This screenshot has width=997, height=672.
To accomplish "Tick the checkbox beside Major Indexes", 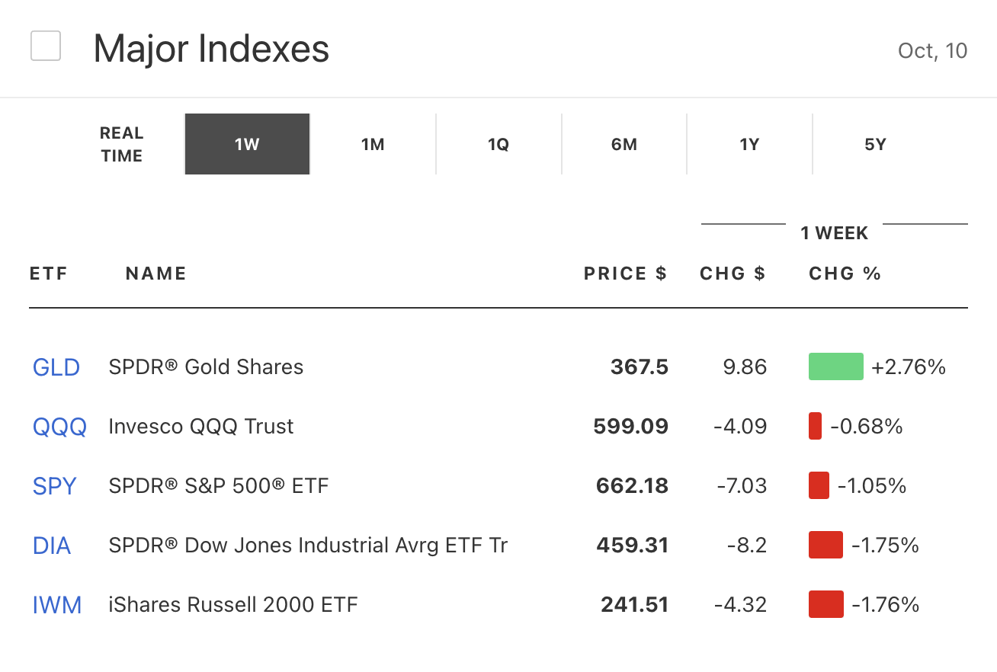I will tap(46, 46).
